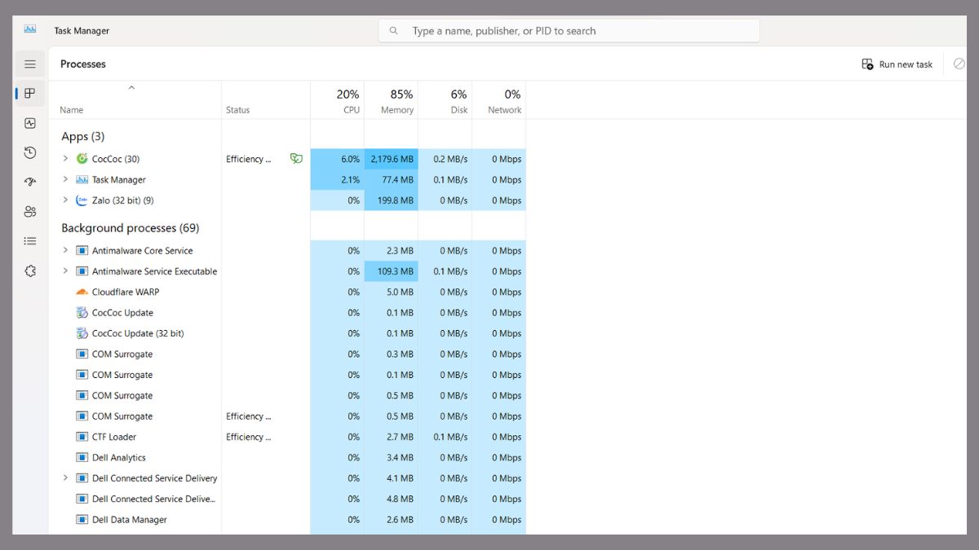Expand the CocCoc (30) process group
The height and width of the screenshot is (550, 979).
[65, 159]
